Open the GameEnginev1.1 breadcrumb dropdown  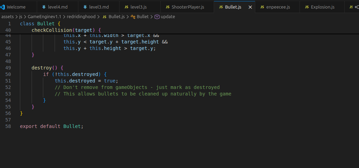(x=44, y=17)
